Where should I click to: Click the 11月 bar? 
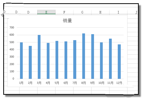point(110,59)
